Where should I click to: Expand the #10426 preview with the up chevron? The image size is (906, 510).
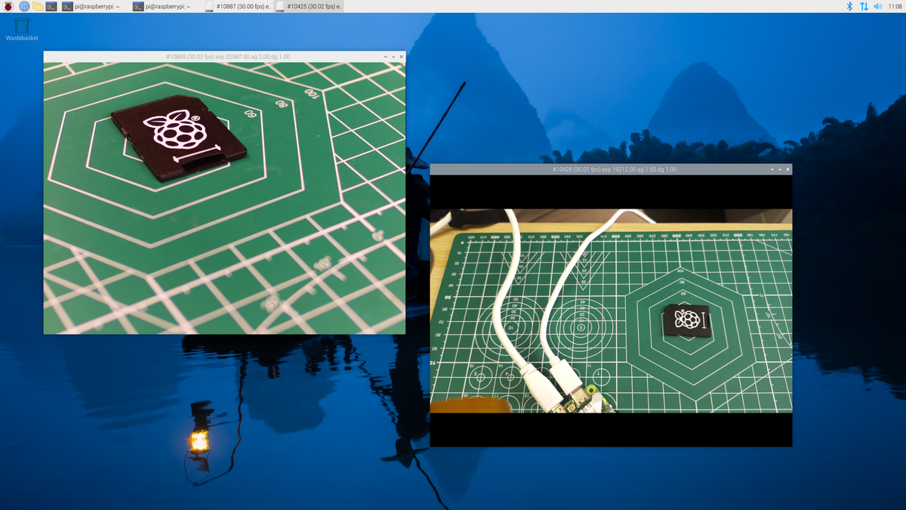coord(778,169)
